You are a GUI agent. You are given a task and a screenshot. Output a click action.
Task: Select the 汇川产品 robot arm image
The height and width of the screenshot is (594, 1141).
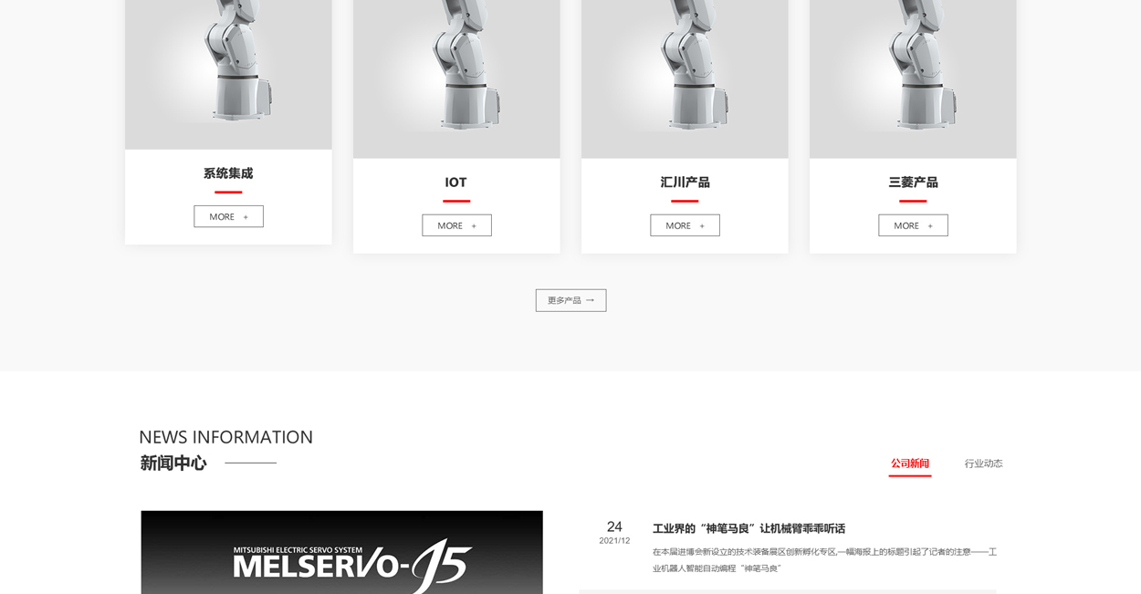(x=685, y=79)
